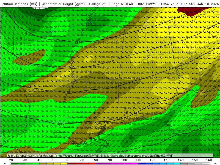The image size is (220, 165).
Task: Click the '700mb Isotachs (kts)' title text
Action: (x=20, y=4)
